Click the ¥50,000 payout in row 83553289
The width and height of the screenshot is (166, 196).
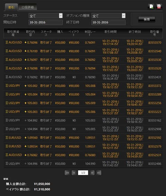pos(74,94)
